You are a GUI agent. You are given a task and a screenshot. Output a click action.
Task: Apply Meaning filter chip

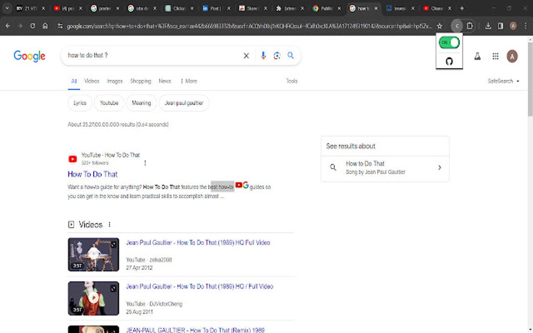coord(141,103)
